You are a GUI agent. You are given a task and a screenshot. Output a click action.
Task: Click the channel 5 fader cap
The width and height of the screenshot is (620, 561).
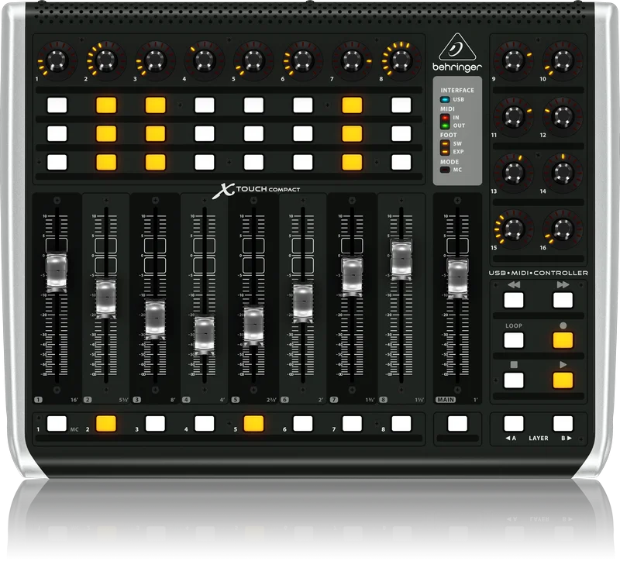pyautogui.click(x=253, y=325)
